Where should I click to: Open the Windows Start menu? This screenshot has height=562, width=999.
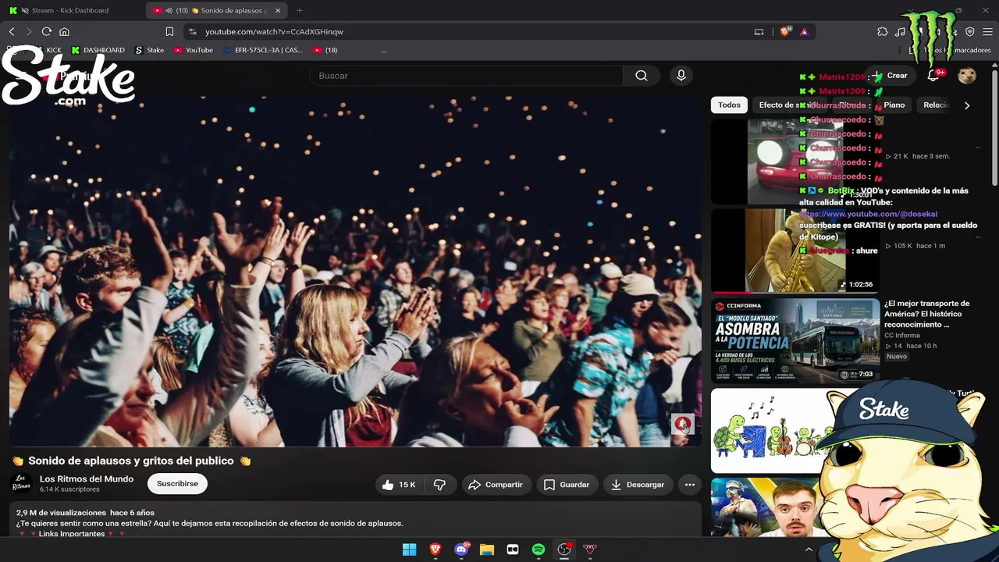(409, 550)
